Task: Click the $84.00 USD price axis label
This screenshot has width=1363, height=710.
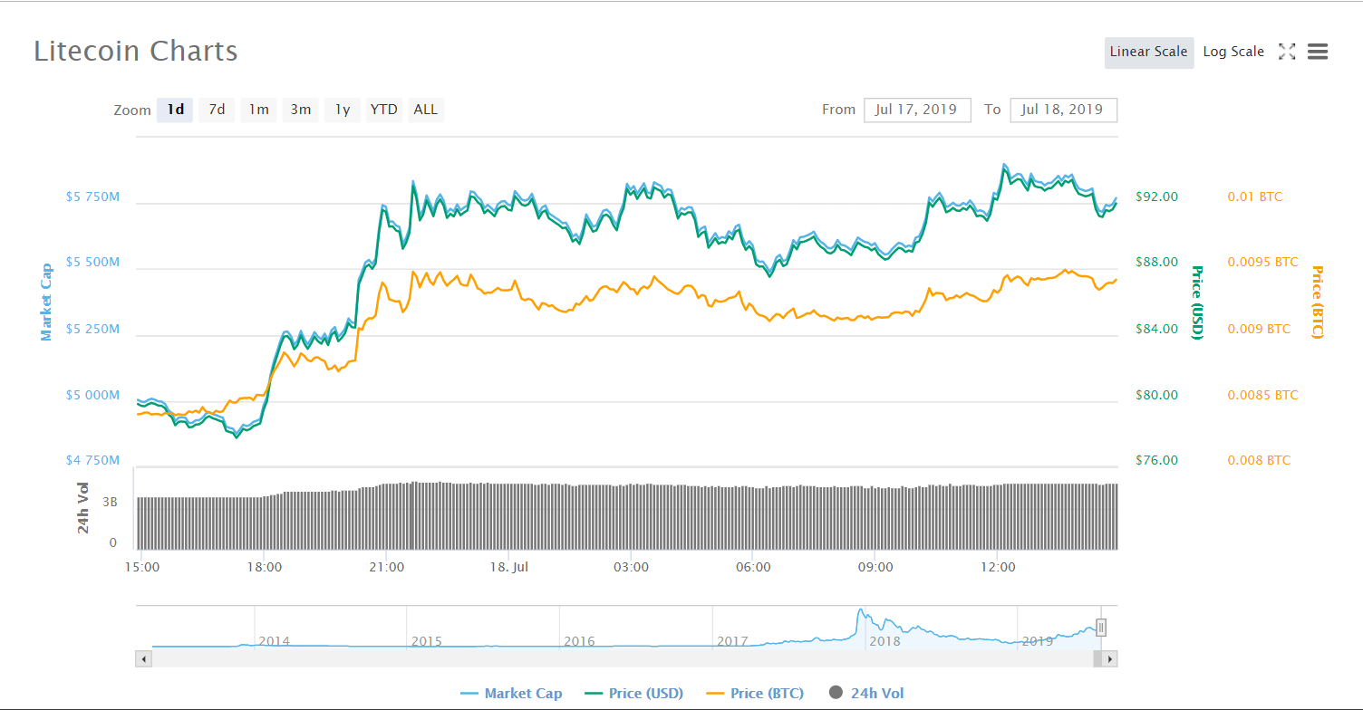Action: coord(1157,330)
